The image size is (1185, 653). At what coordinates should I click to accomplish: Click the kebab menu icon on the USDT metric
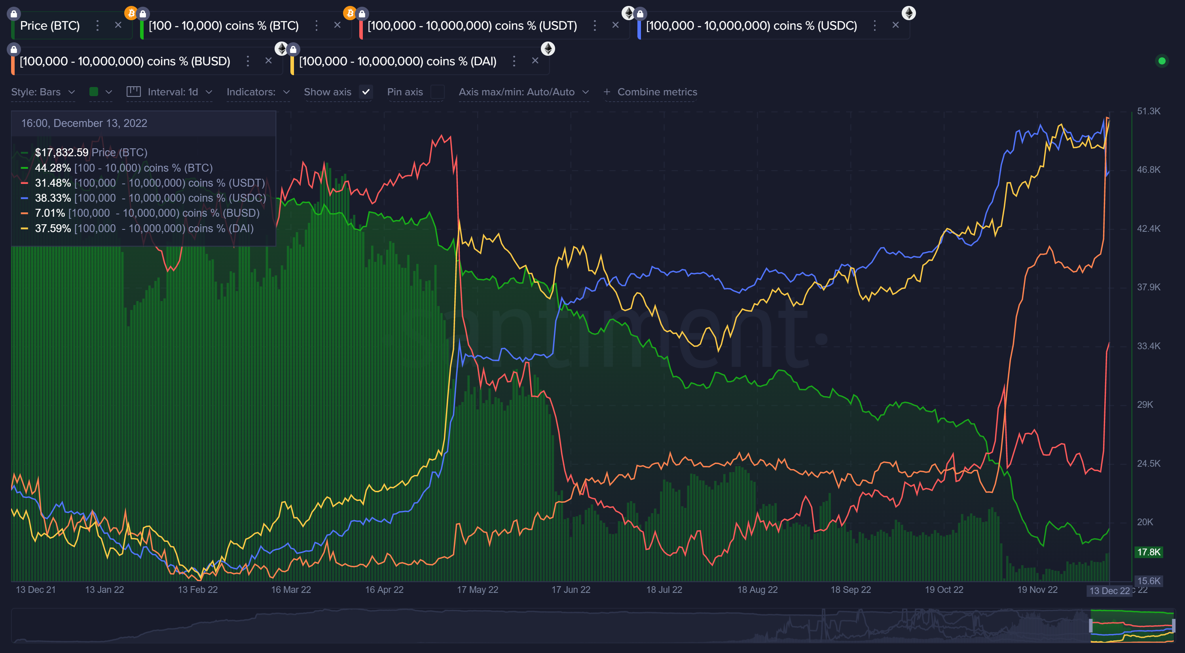(x=595, y=26)
